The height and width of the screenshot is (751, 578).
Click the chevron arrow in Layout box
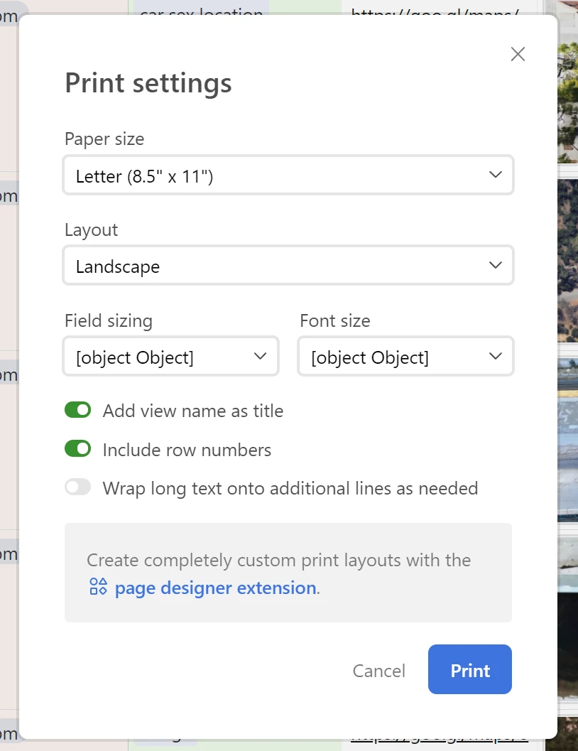pos(496,265)
